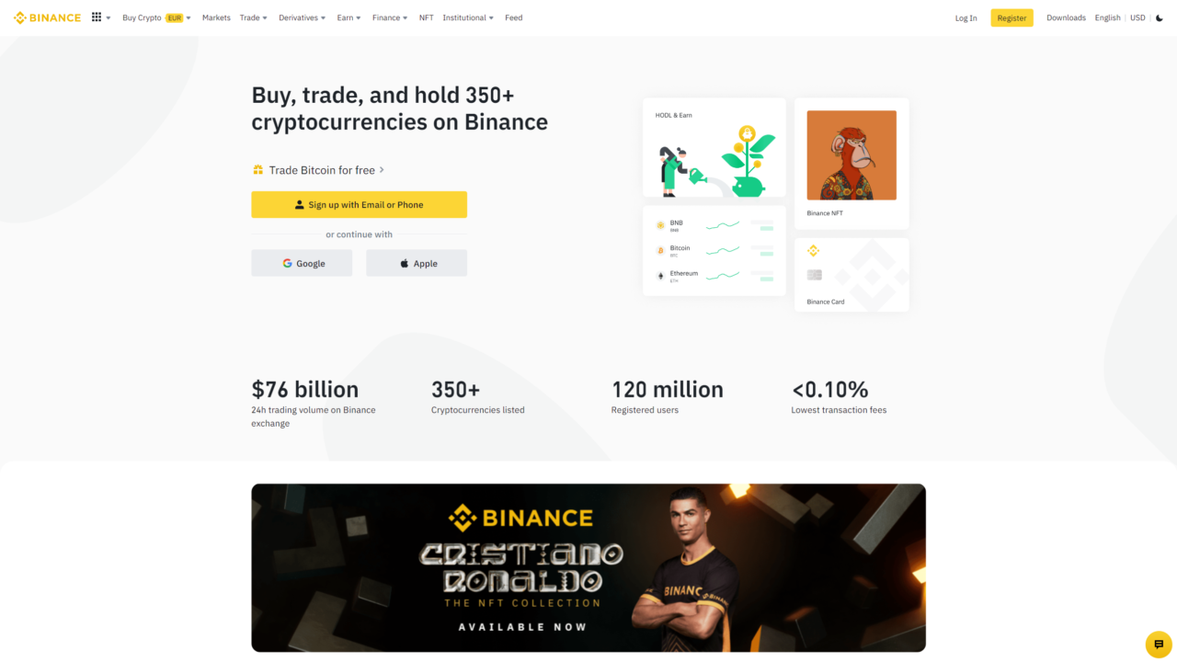Viewport: 1177px width, 662px height.
Task: Click the Bitcoin coin icon in price widget
Action: click(660, 248)
